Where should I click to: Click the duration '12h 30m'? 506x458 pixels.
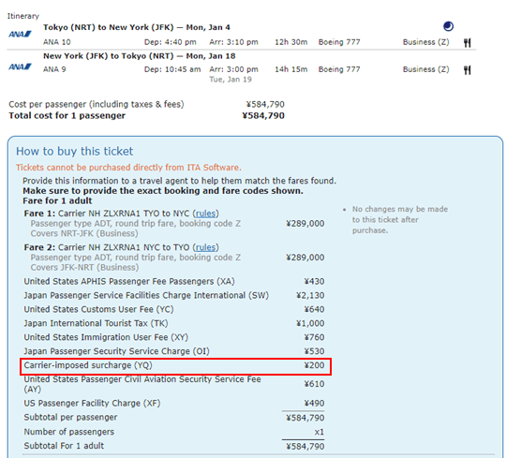coord(291,42)
